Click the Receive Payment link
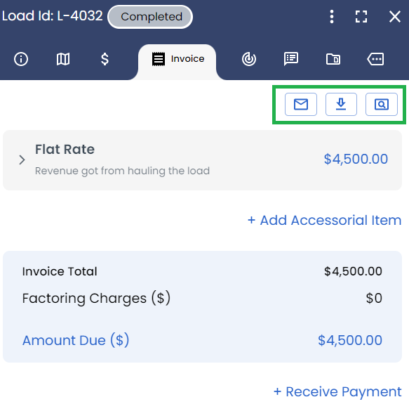Viewport: 409px width, 416px height. (337, 391)
